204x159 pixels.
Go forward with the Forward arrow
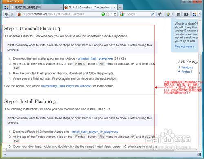point(12,14)
